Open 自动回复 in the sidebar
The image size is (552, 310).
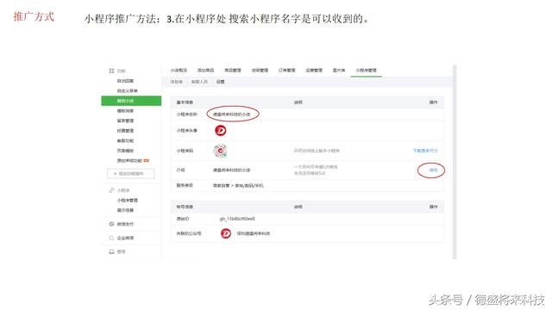click(x=125, y=81)
